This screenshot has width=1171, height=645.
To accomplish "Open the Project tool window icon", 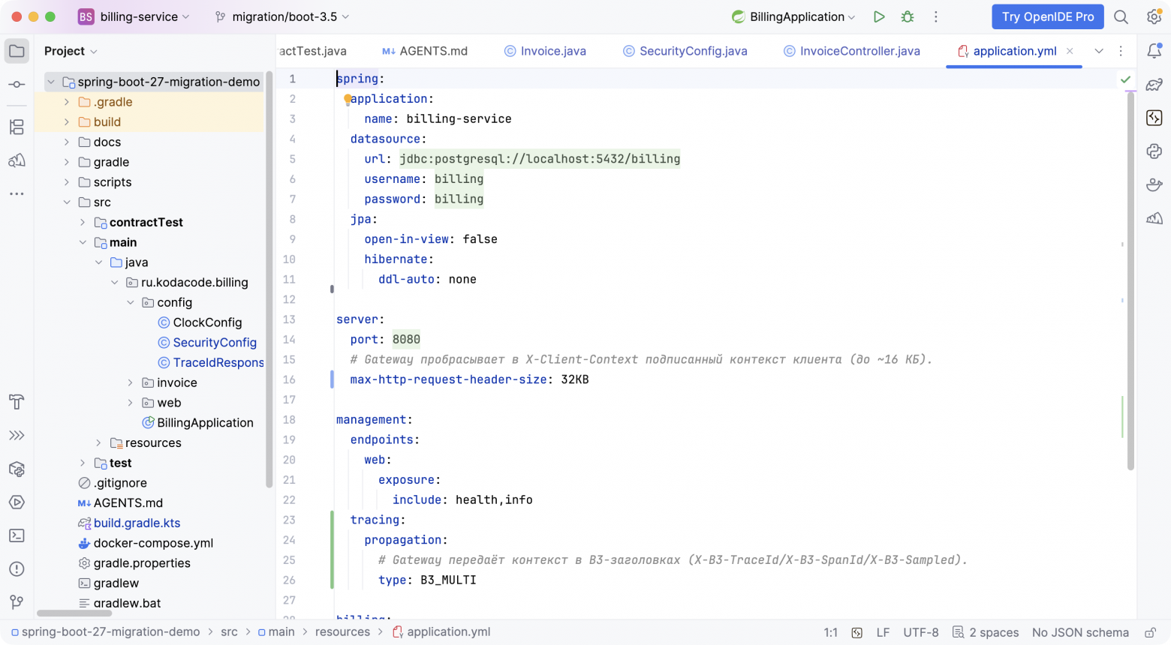I will click(17, 51).
